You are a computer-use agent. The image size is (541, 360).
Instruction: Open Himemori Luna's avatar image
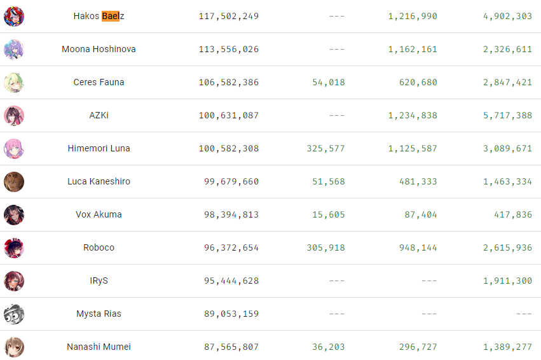(14, 149)
